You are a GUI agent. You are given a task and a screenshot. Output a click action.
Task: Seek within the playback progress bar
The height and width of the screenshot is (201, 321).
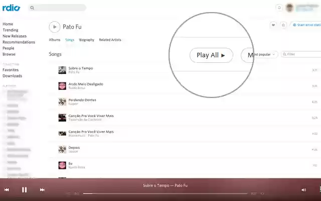click(165, 193)
